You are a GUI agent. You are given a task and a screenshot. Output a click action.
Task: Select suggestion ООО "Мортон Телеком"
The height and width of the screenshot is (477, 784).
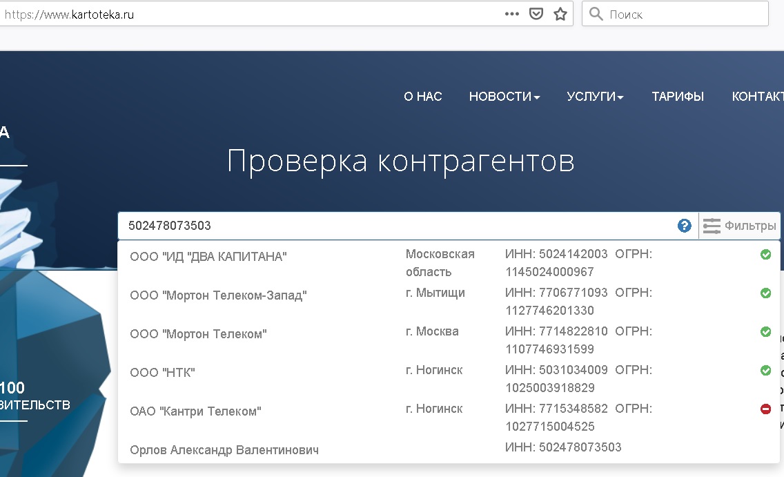199,334
